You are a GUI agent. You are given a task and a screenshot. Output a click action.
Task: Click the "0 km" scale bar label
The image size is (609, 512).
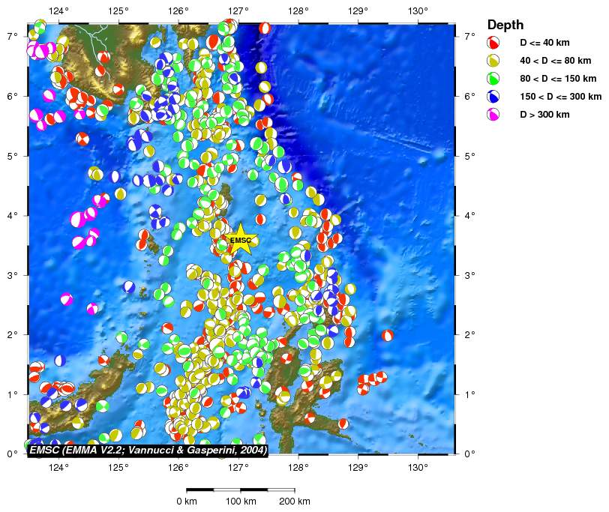click(186, 502)
